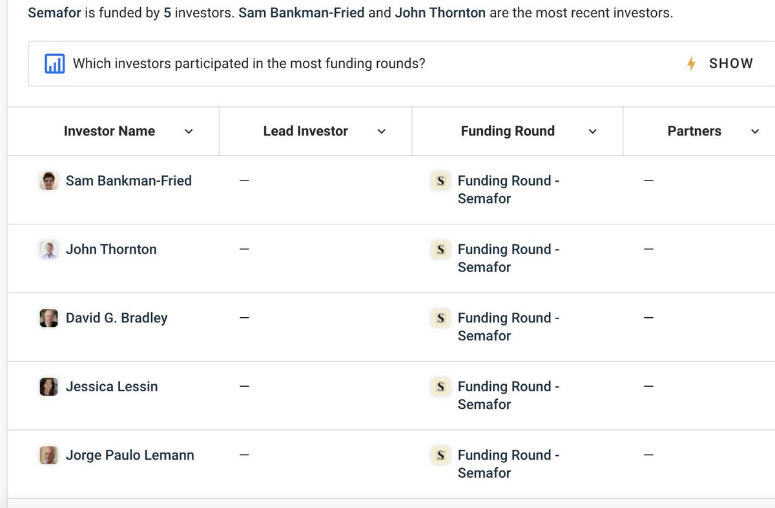775x508 pixels.
Task: Click David G. Bradley's profile picture
Action: tap(49, 318)
